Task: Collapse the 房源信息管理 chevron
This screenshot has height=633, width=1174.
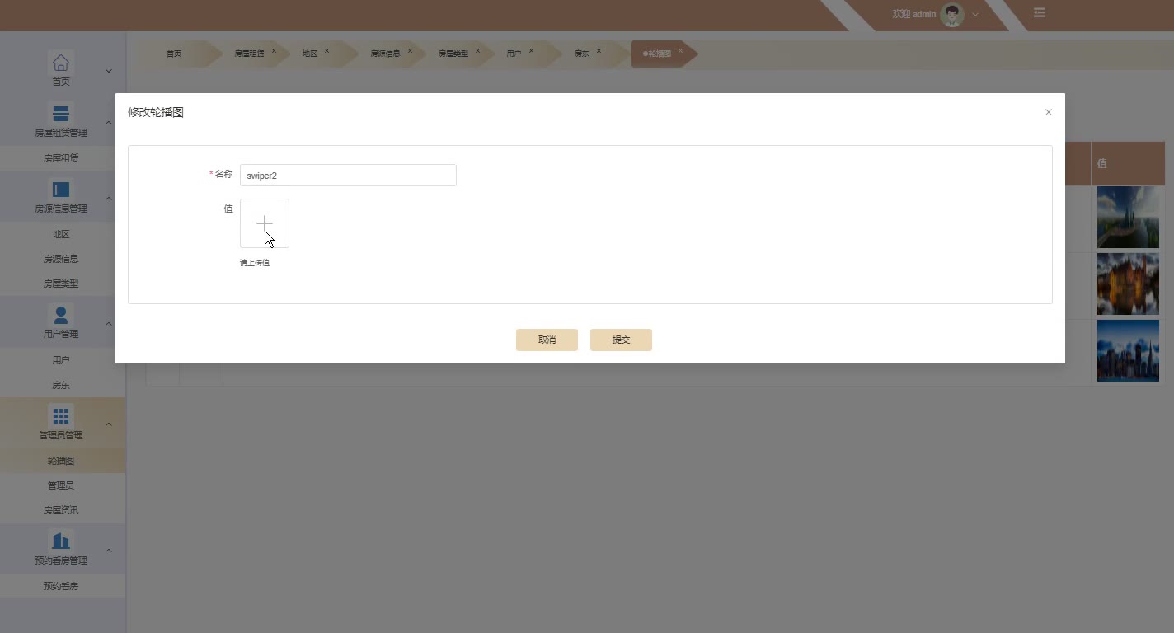Action: pos(109,198)
